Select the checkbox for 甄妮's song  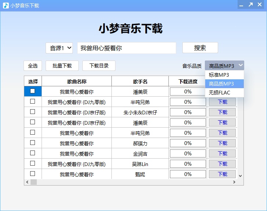click(x=33, y=174)
